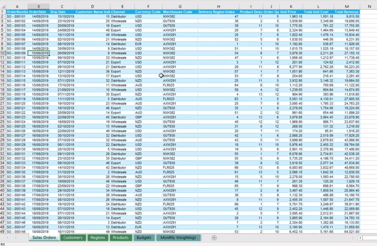This screenshot has width=377, height=246.
Task: Select total revenue cell 47,034.00
Action: point(347,163)
